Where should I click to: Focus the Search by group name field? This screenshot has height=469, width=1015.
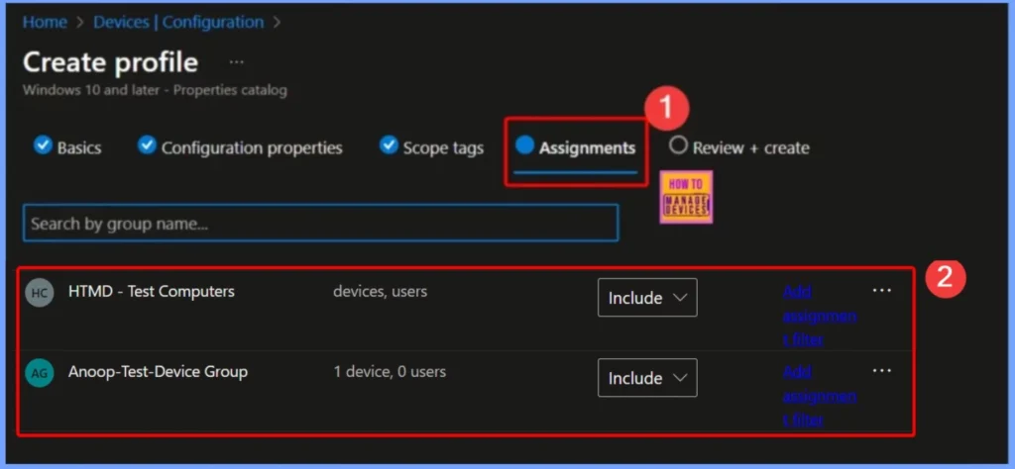tap(320, 224)
